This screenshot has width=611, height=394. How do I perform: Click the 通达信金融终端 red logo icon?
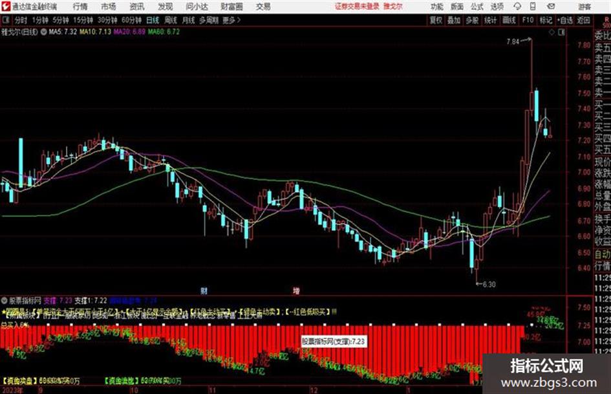coord(5,6)
